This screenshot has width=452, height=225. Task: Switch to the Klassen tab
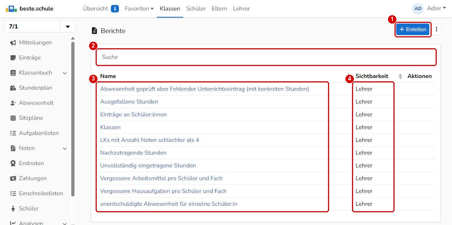pyautogui.click(x=170, y=8)
